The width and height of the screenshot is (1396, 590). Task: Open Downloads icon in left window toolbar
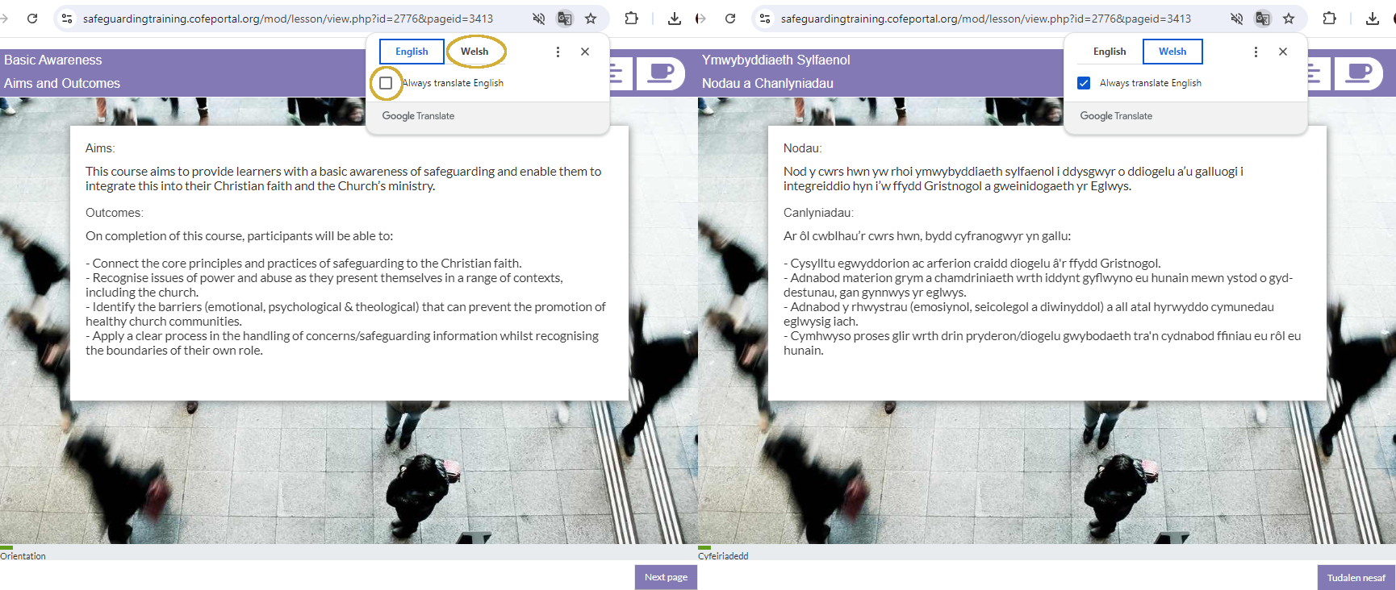[675, 18]
